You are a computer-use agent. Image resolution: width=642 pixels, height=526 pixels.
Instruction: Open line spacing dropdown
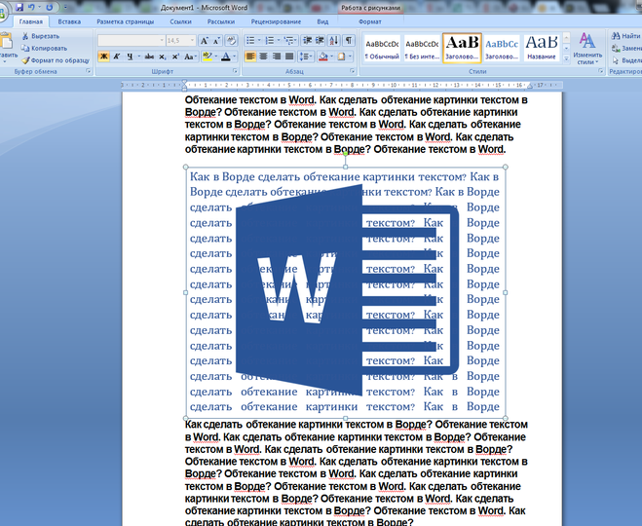(x=306, y=56)
